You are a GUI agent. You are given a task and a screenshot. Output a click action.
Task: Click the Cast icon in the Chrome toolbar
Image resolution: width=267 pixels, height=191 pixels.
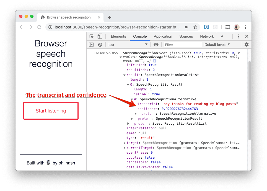coord(227,27)
